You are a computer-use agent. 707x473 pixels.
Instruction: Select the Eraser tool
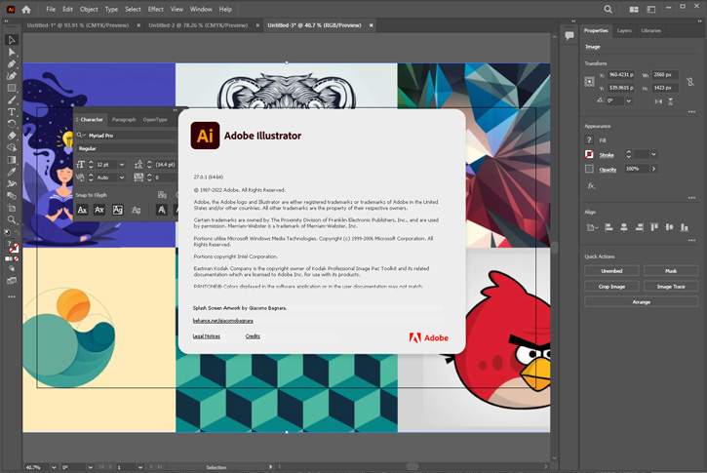pos(12,136)
